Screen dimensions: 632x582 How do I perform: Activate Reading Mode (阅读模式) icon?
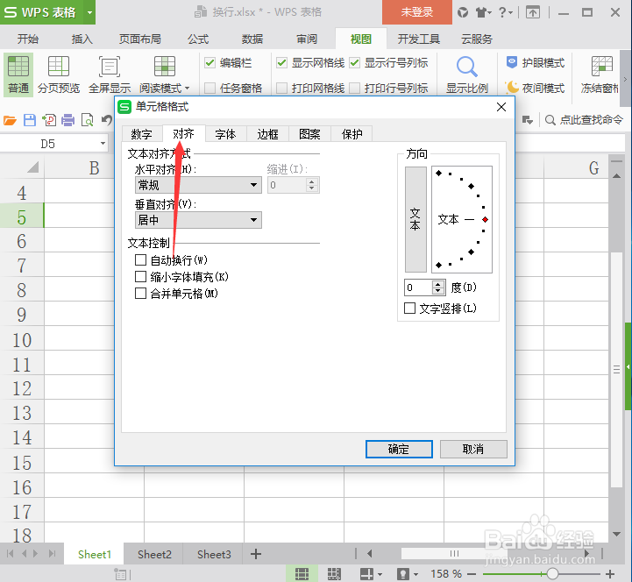(x=165, y=67)
